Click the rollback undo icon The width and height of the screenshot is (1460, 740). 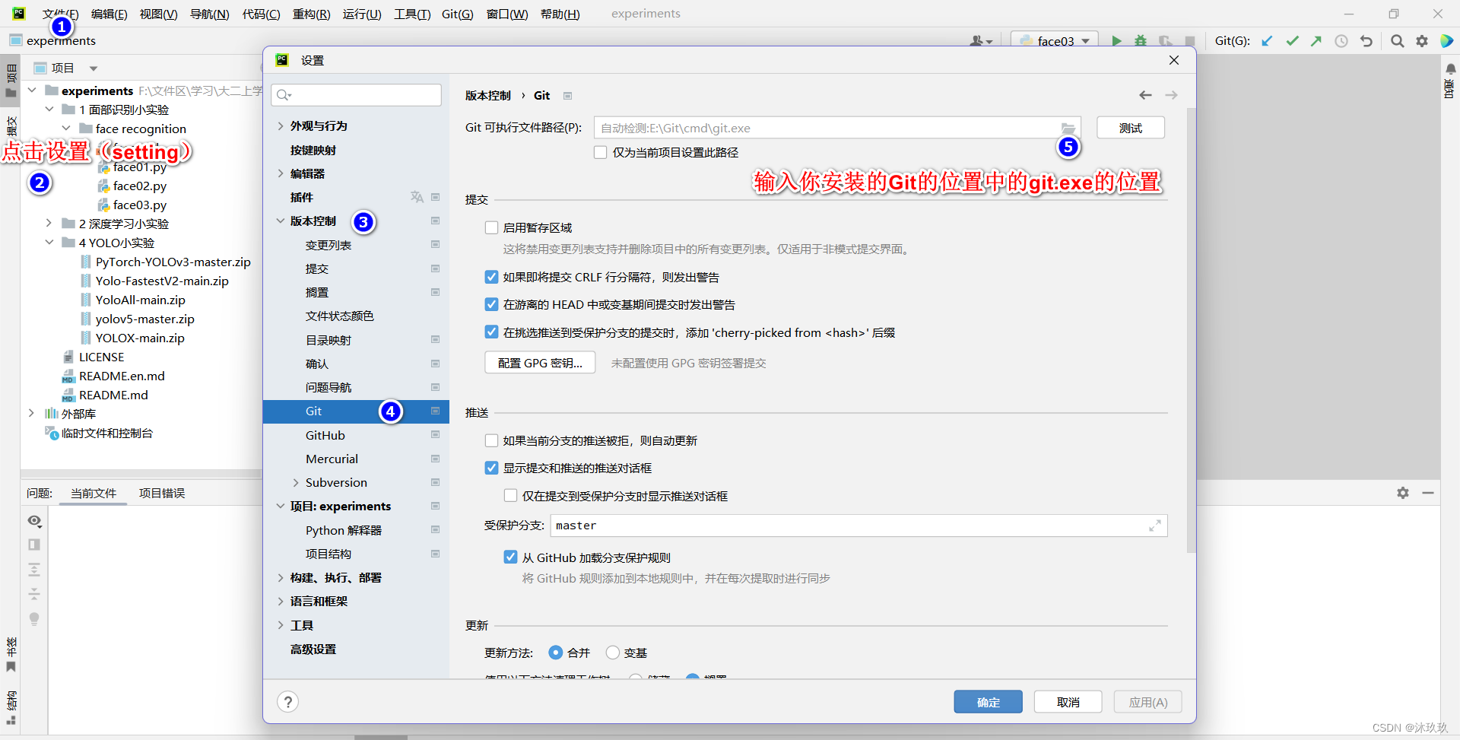click(1366, 41)
